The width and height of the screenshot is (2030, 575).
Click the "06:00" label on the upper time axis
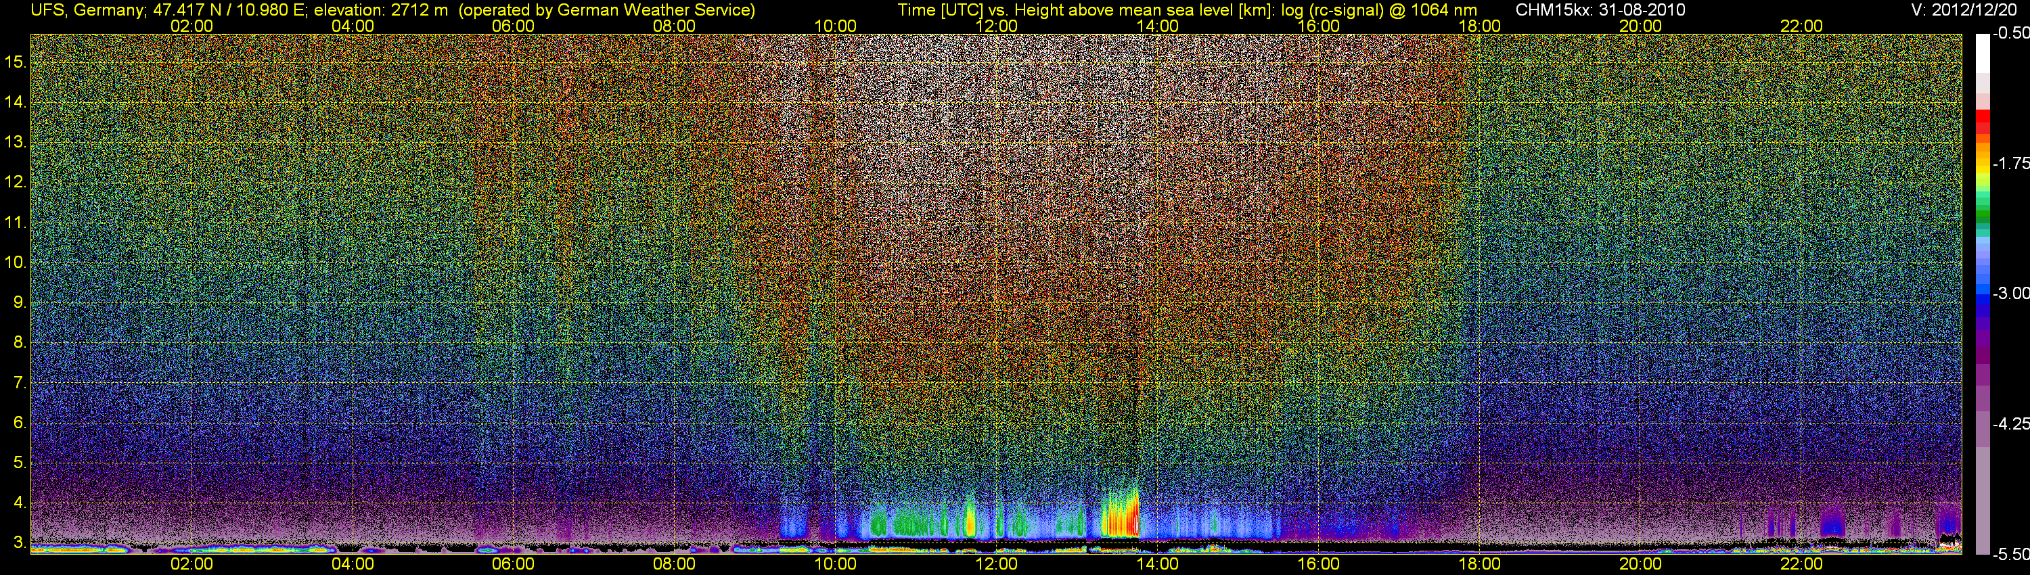coord(513,26)
